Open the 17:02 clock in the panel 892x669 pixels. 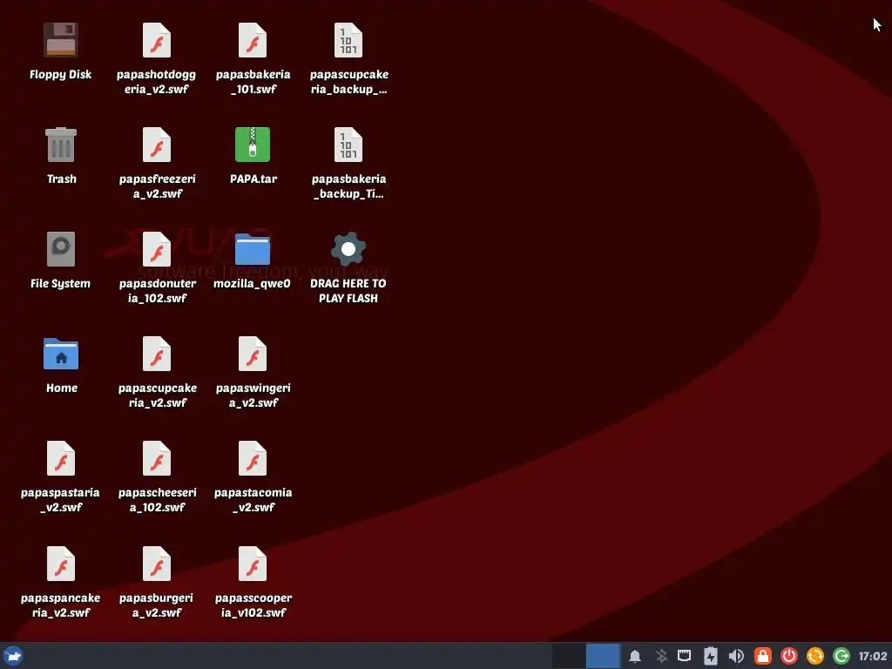tap(873, 656)
